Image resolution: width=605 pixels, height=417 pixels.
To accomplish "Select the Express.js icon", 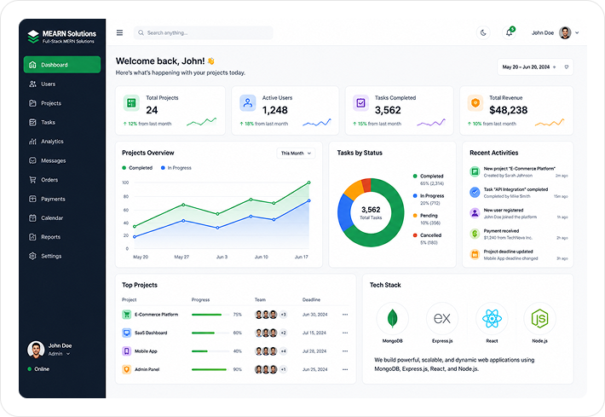I will coord(442,319).
